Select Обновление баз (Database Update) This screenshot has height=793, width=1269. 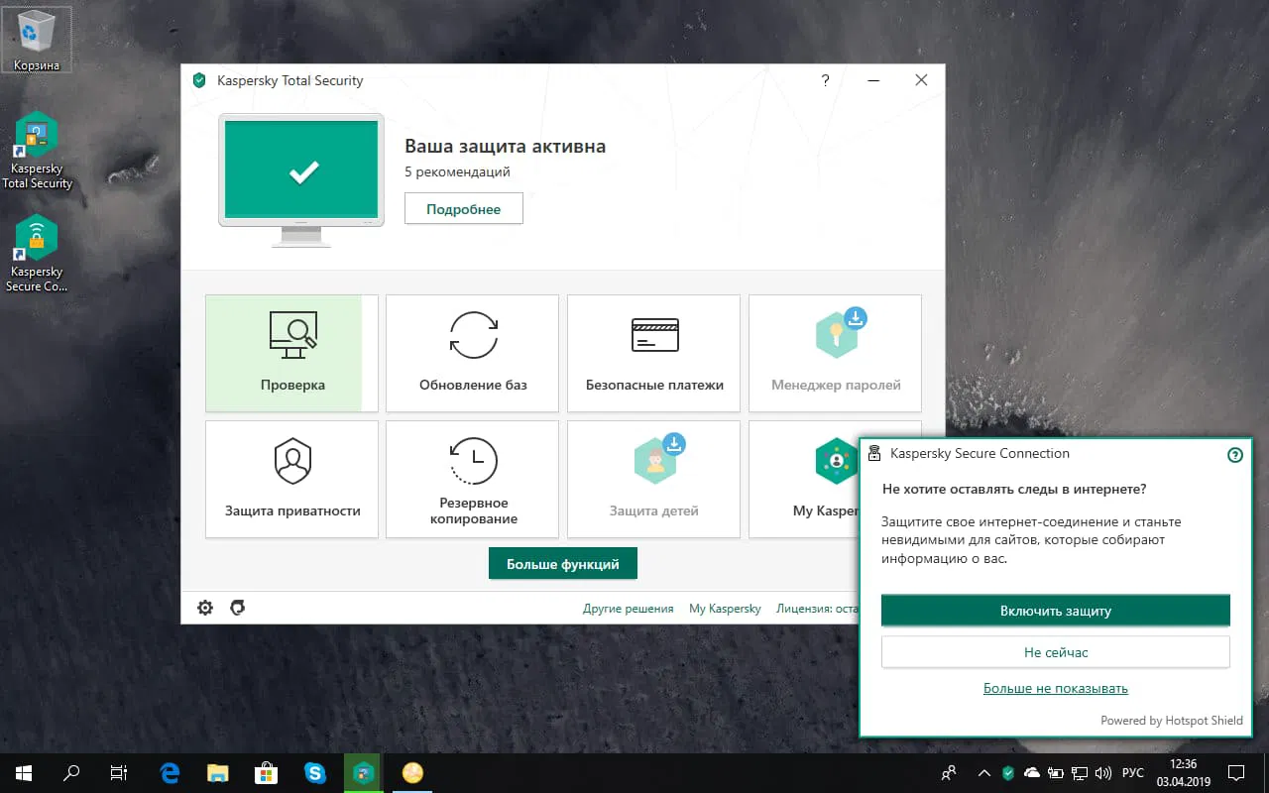pyautogui.click(x=472, y=353)
